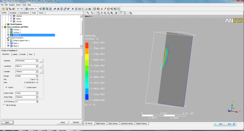
Task: Click the Timestep Selector clock icon
Action: tap(95, 9)
